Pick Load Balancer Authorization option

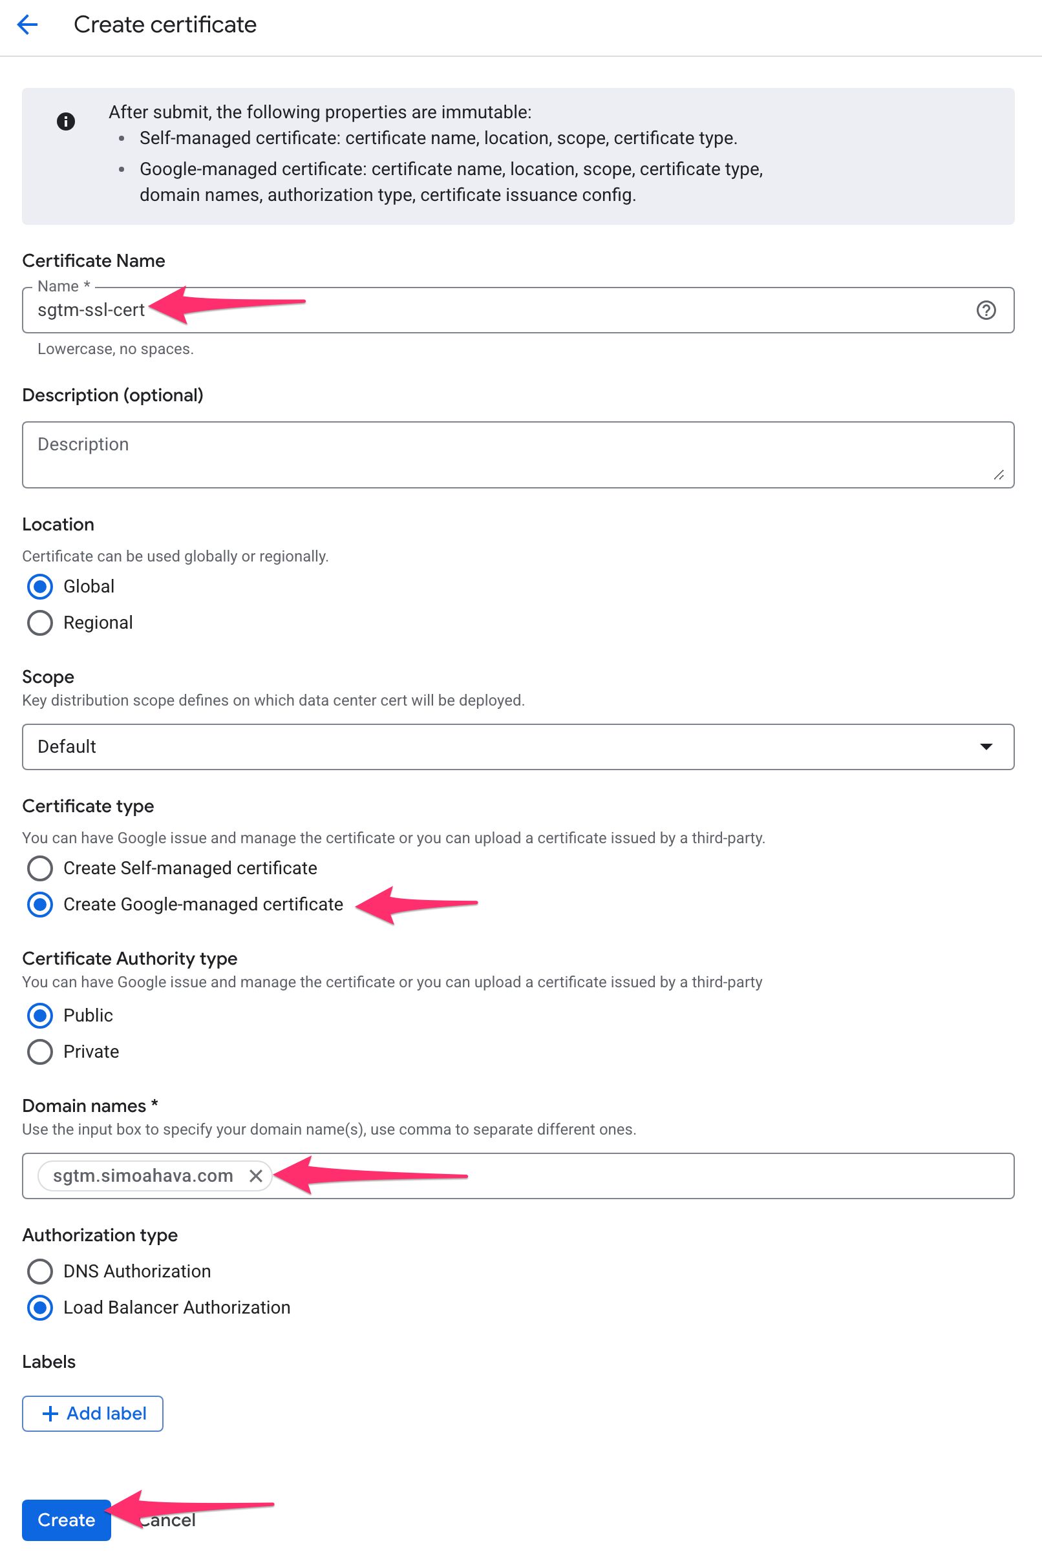pyautogui.click(x=40, y=1308)
